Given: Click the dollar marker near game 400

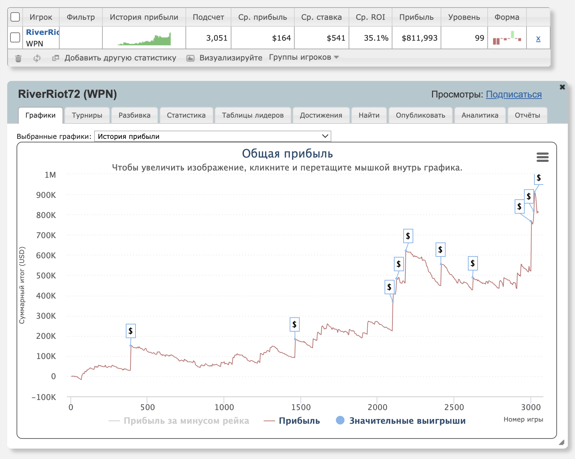Looking at the screenshot, I should tap(131, 331).
